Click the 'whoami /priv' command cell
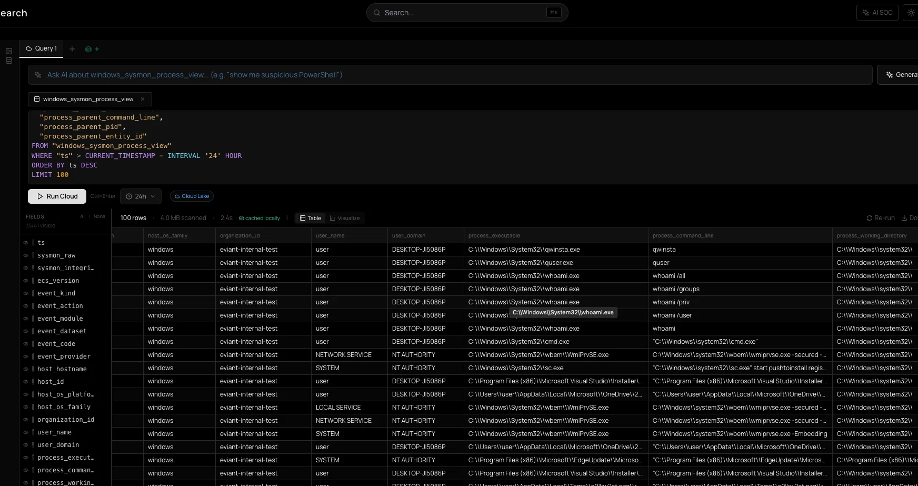 (740, 302)
